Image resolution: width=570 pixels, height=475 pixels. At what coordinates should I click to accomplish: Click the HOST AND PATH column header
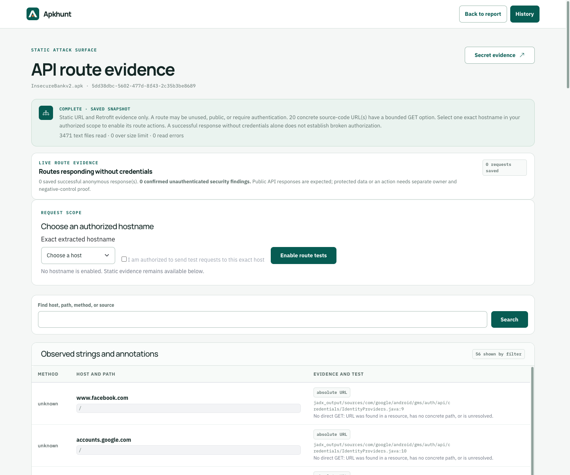tap(96, 374)
